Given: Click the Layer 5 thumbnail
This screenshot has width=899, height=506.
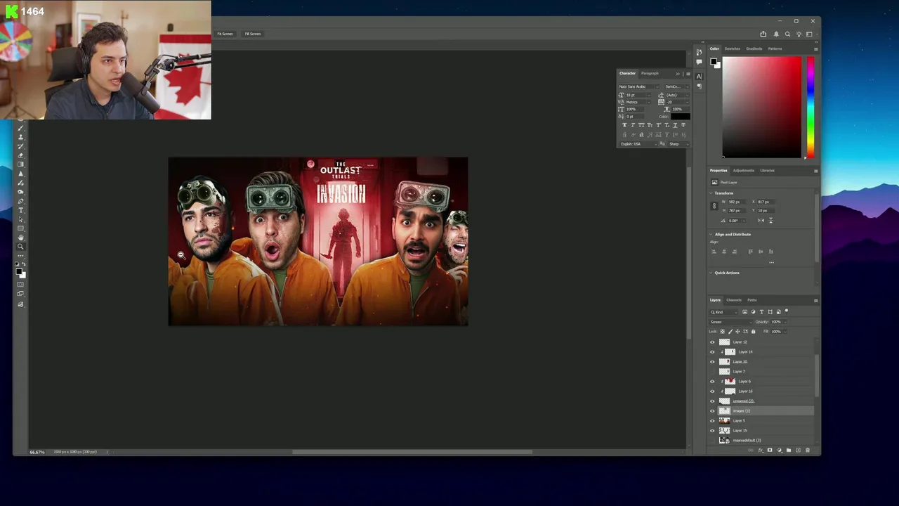Looking at the screenshot, I should [x=724, y=420].
